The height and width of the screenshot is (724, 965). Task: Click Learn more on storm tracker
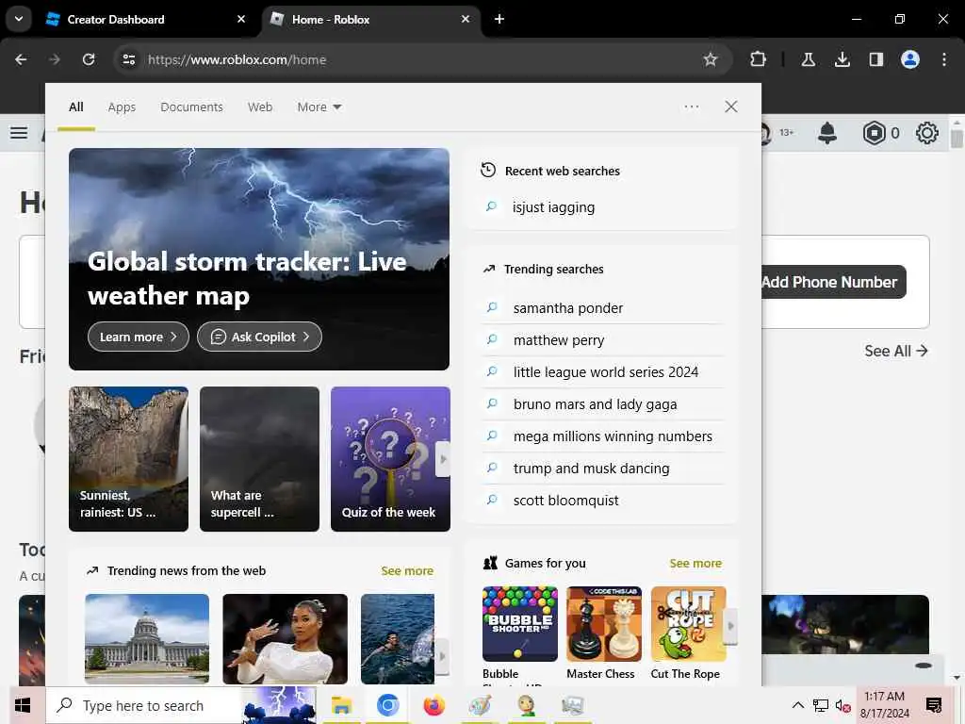[138, 337]
